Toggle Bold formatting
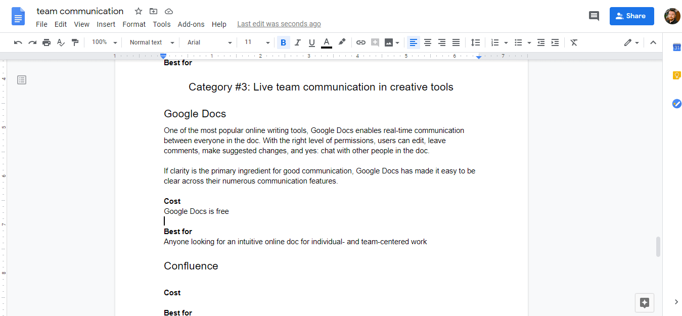Screen dimensions: 682x316 pos(283,42)
